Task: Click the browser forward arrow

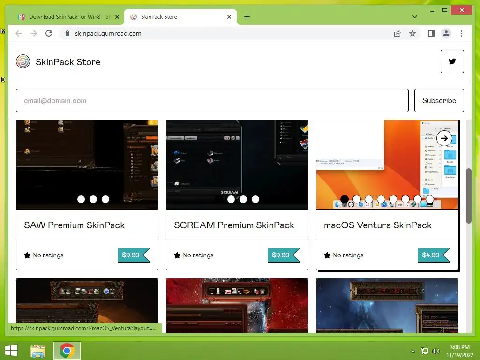Action: pyautogui.click(x=34, y=33)
